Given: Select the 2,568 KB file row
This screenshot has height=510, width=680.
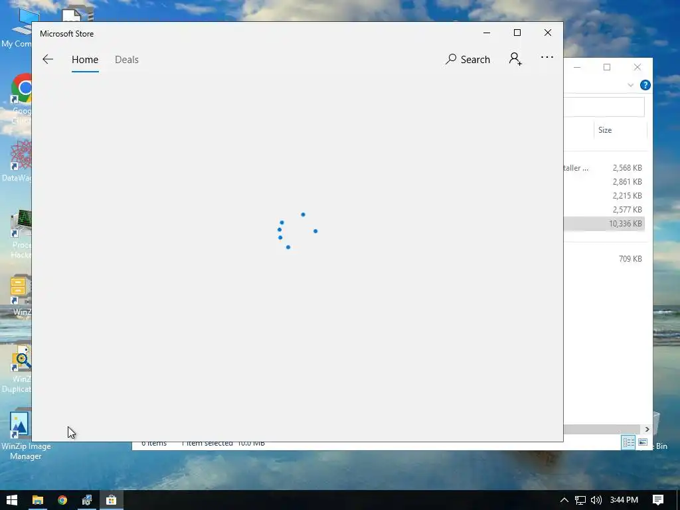Looking at the screenshot, I should [604, 168].
